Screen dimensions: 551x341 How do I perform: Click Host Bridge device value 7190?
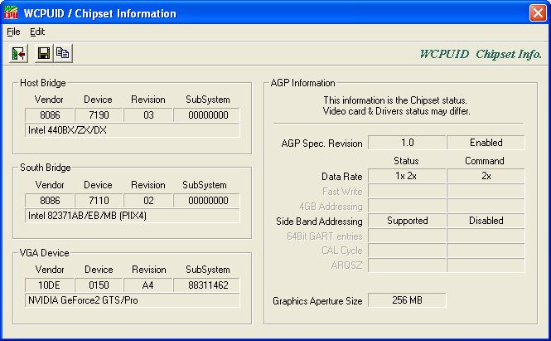click(x=99, y=115)
